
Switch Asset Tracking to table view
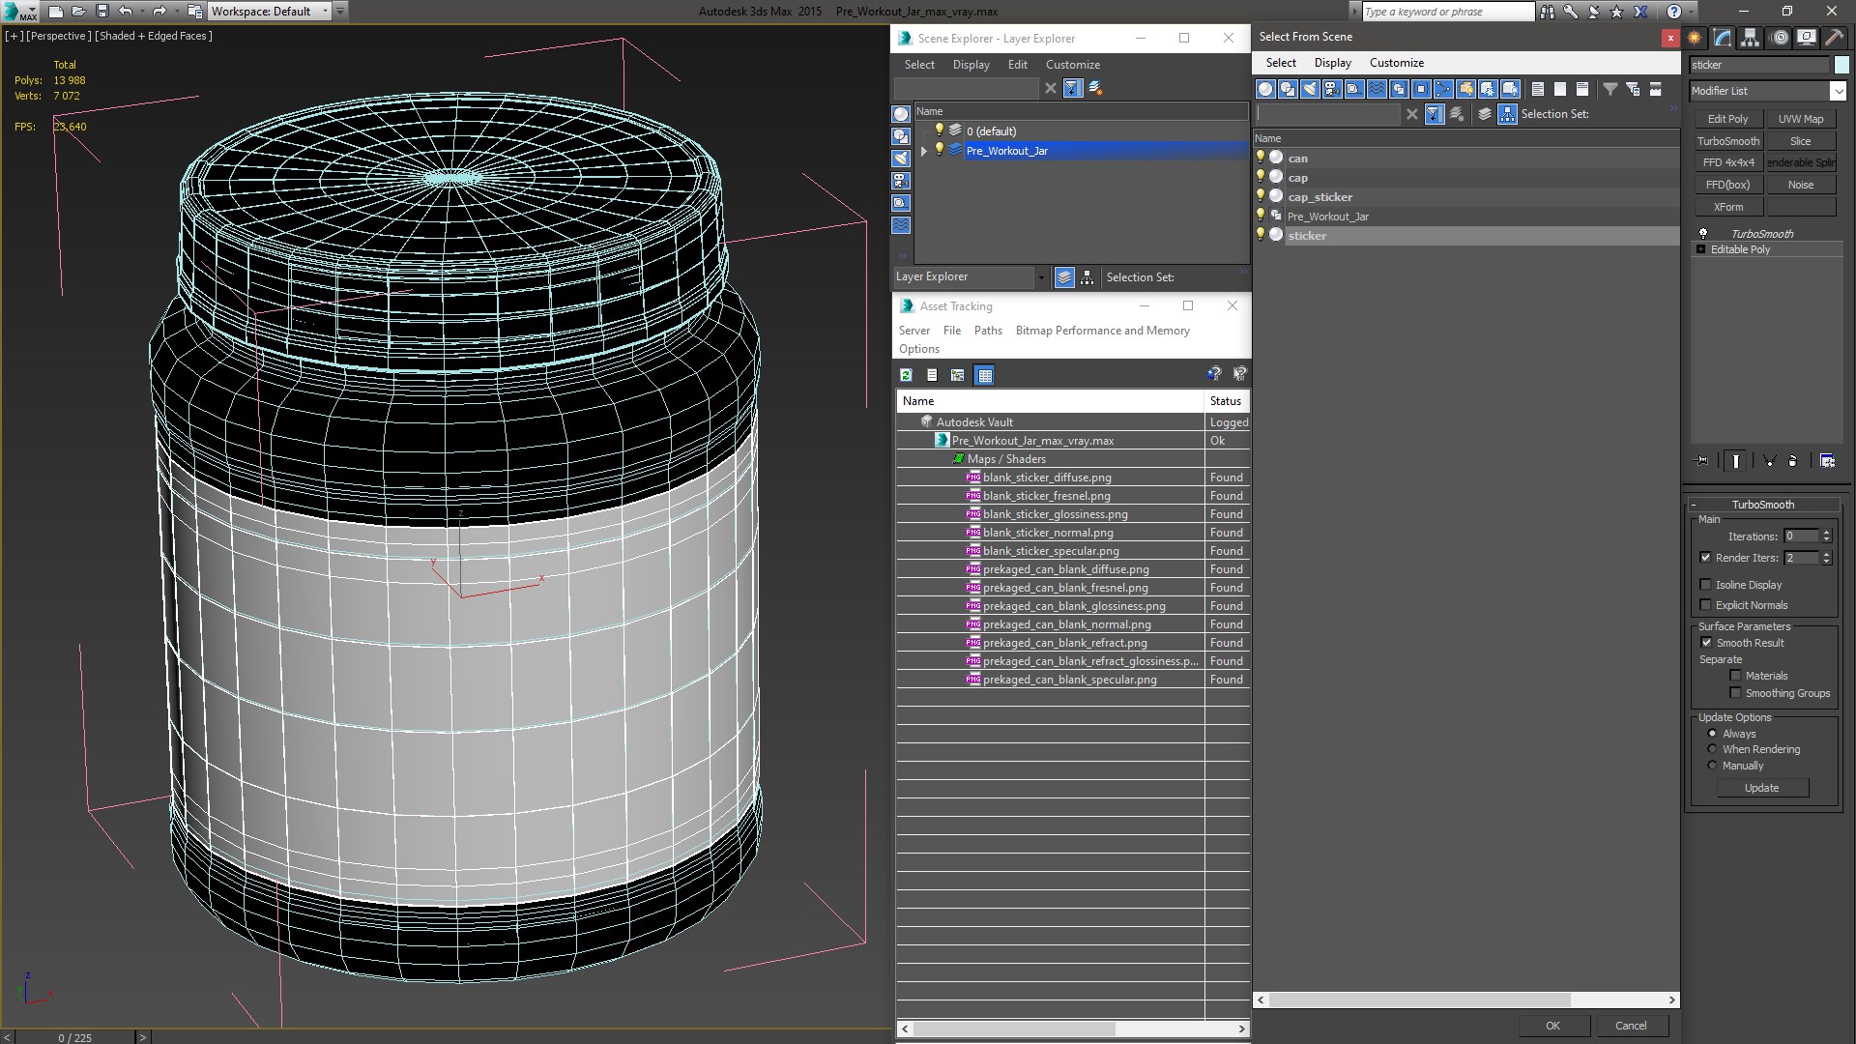click(x=984, y=375)
